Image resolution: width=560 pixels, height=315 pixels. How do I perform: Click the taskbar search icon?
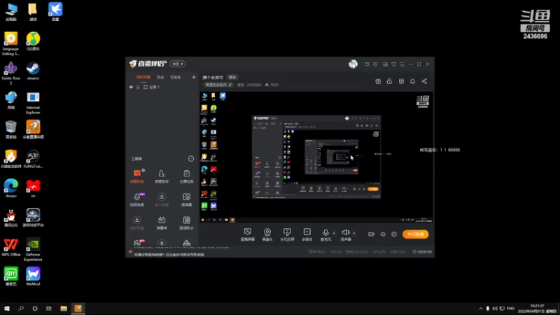(x=21, y=309)
